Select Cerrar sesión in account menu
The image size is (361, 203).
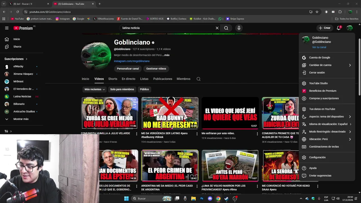(327, 73)
